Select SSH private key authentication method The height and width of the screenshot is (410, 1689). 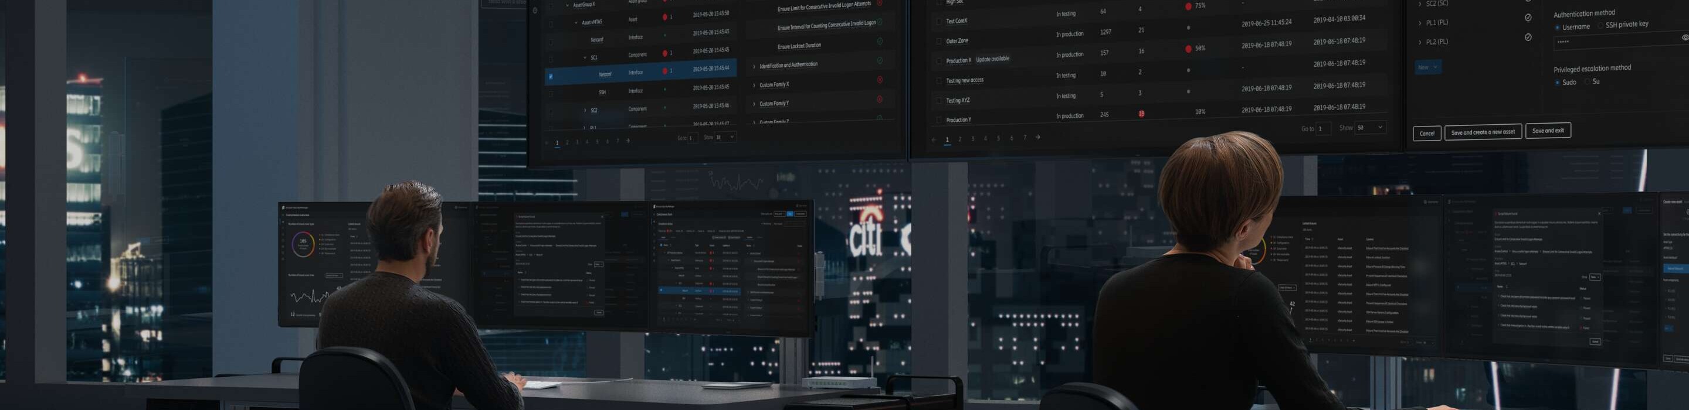(1600, 26)
